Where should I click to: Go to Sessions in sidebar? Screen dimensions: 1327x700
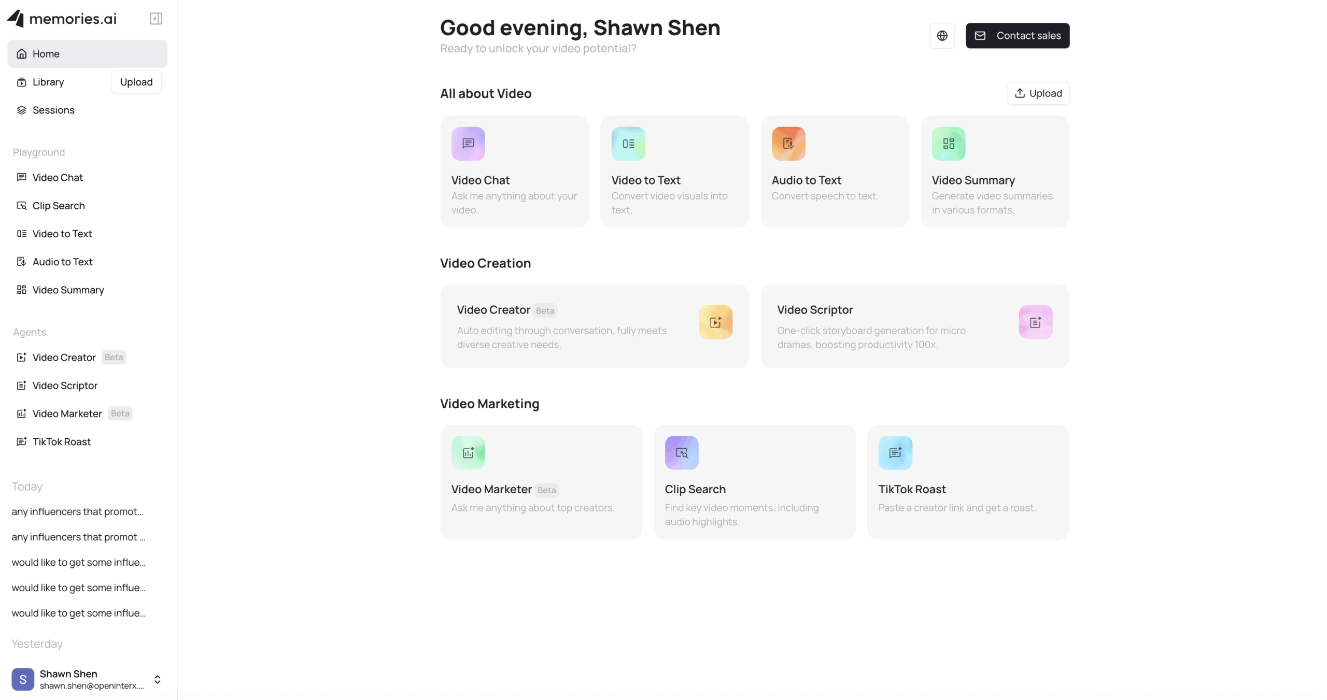[x=53, y=110]
